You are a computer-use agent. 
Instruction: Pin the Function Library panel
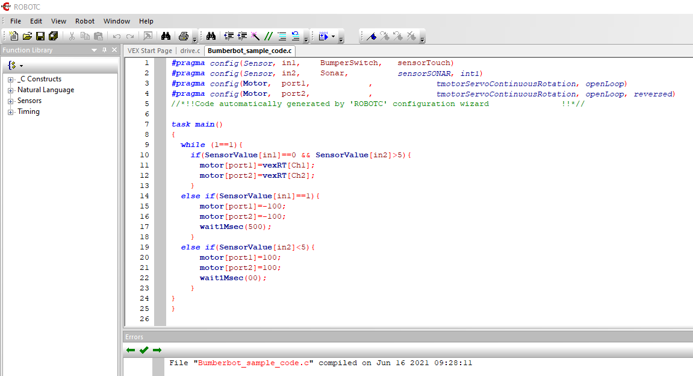click(104, 50)
